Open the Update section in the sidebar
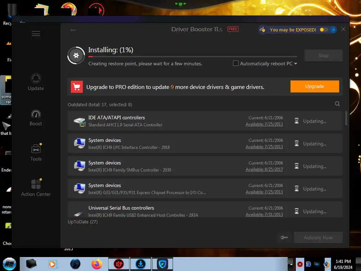 pos(36,82)
